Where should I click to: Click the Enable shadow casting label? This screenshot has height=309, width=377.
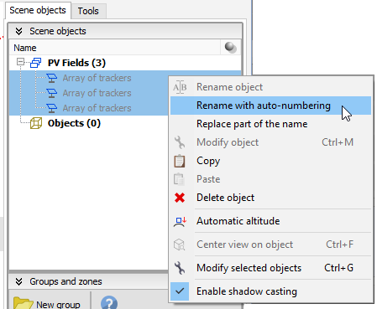tap(247, 291)
